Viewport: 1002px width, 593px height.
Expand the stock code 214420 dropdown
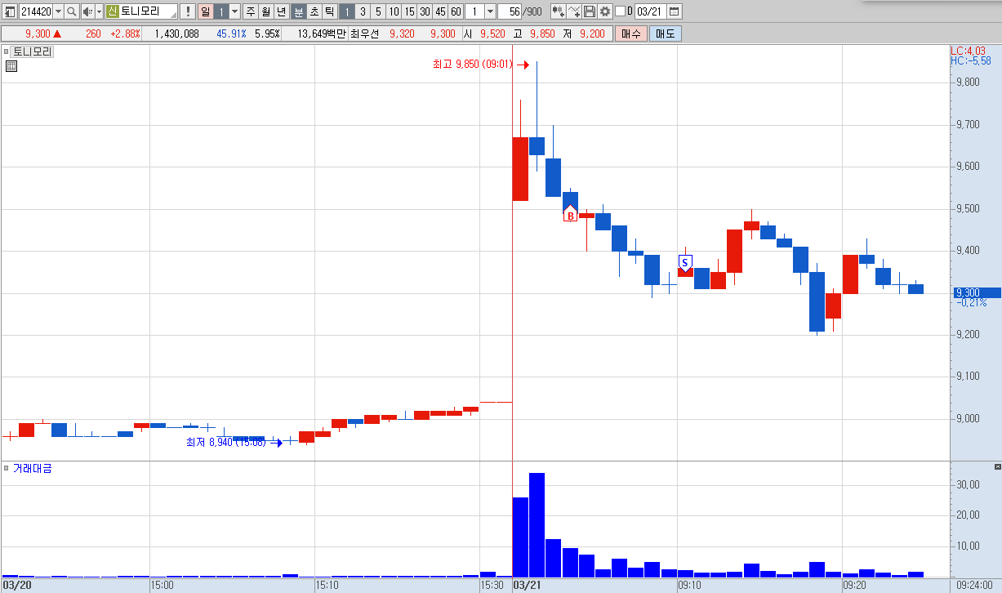(x=58, y=11)
